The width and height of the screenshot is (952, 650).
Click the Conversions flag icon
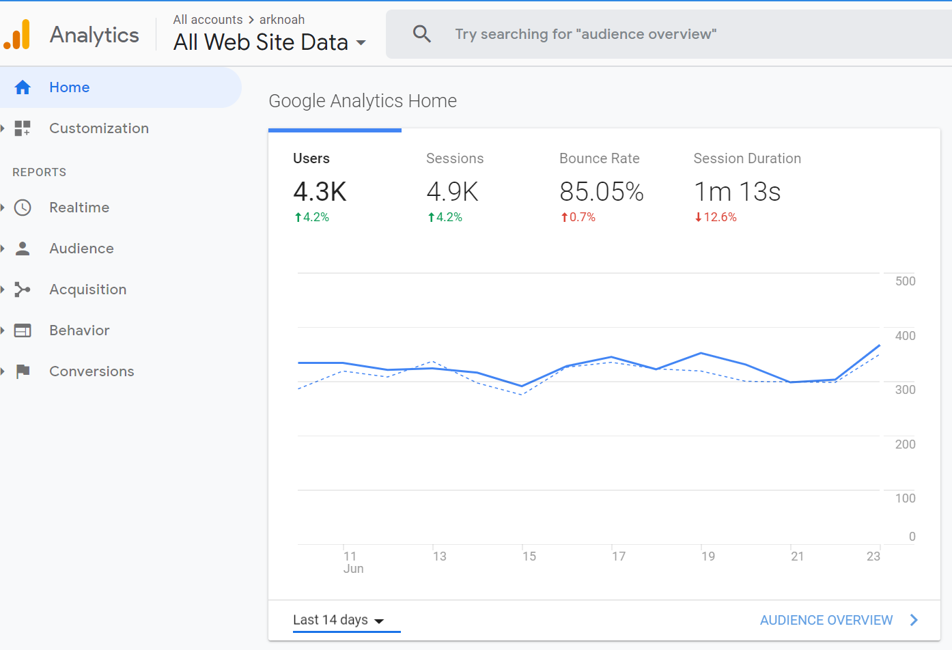coord(23,371)
